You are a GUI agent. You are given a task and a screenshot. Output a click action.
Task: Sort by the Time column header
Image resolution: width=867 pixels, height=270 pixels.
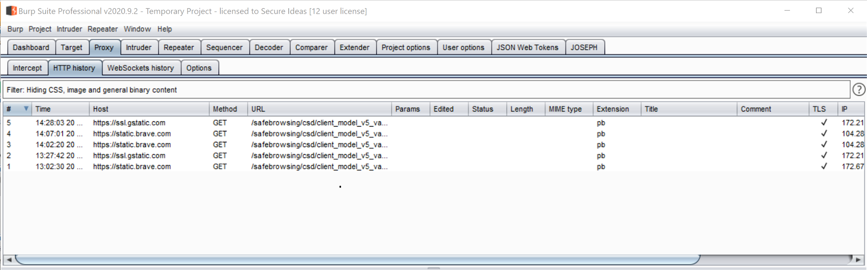click(60, 109)
